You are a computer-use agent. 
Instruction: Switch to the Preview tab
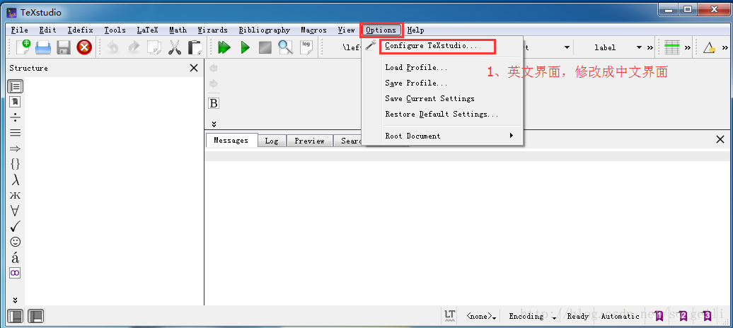(309, 141)
